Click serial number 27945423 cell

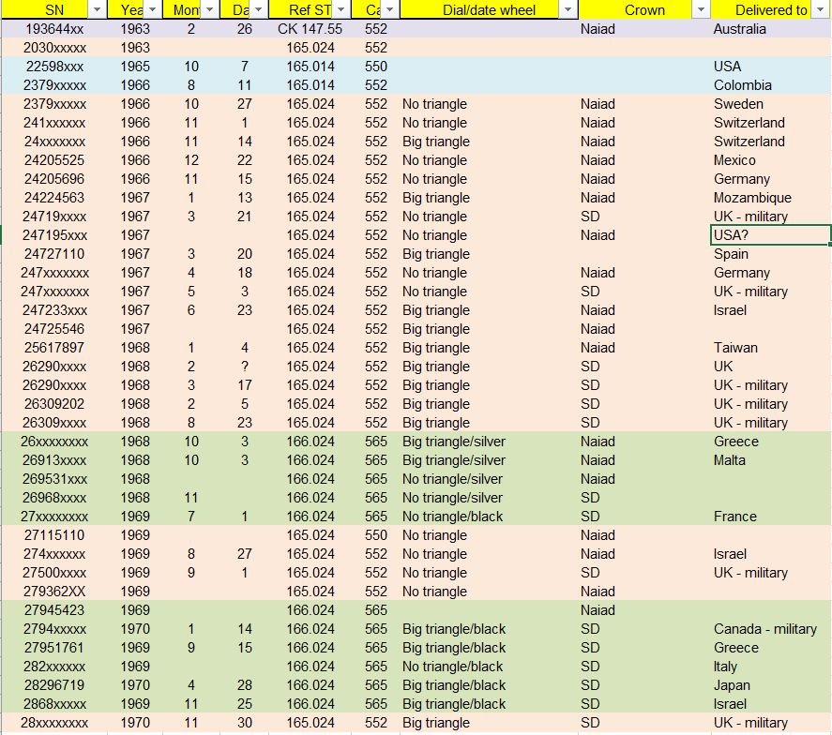point(54,610)
